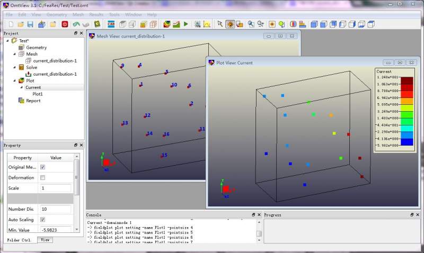Viewport: 424px width, 253px height.
Task: Click the stacked orange-blue bars icon
Action: (303, 24)
